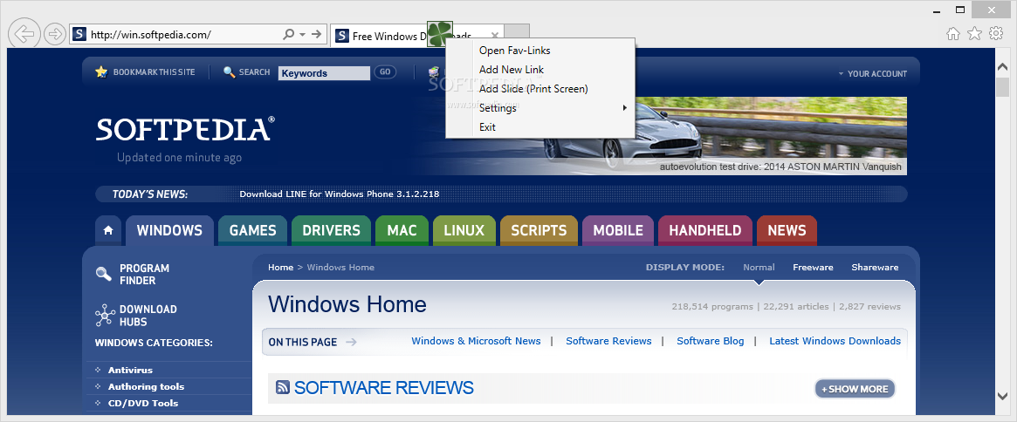Switch to the NEWS section tab
The width and height of the screenshot is (1017, 422).
[787, 230]
